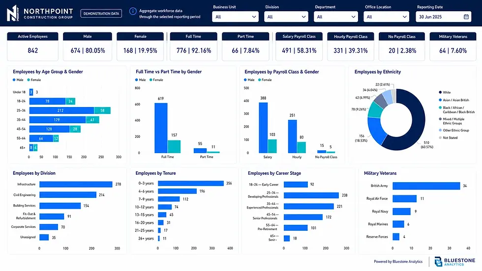
Task: Select the 25-34 male bar showing 212
Action: click(x=61, y=110)
